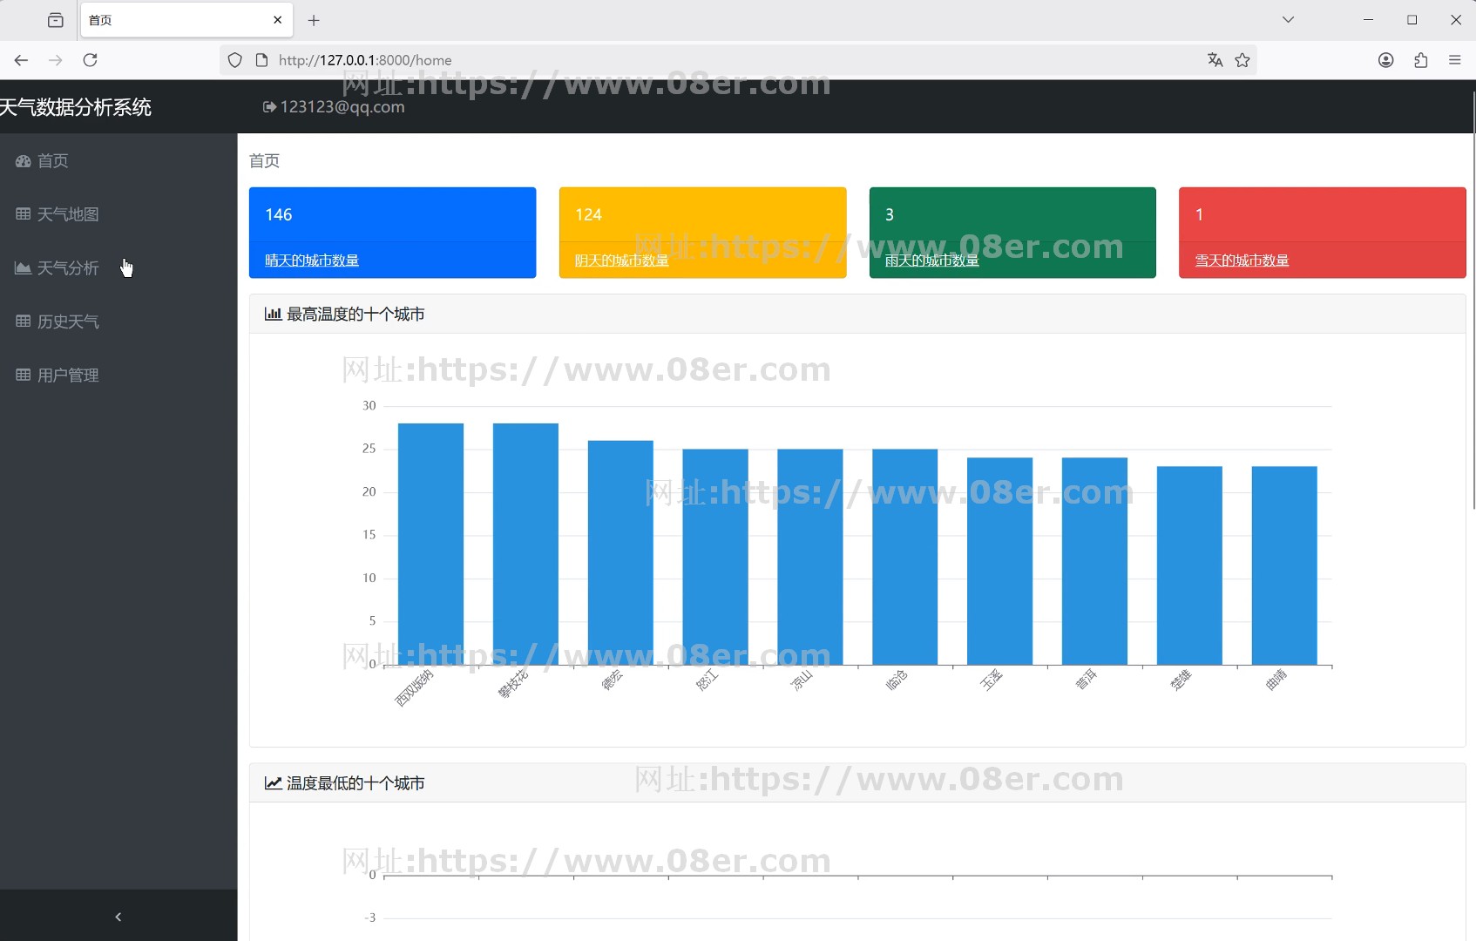The image size is (1476, 941).
Task: Toggle tracking protection shield icon
Action: pyautogui.click(x=234, y=60)
